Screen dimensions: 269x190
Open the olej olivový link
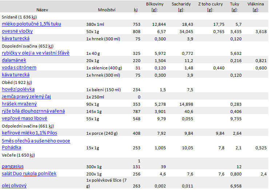click(14, 186)
